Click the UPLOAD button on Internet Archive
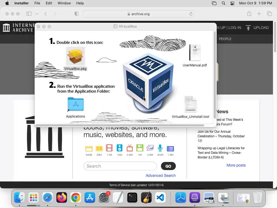277x208 pixels. point(258,28)
